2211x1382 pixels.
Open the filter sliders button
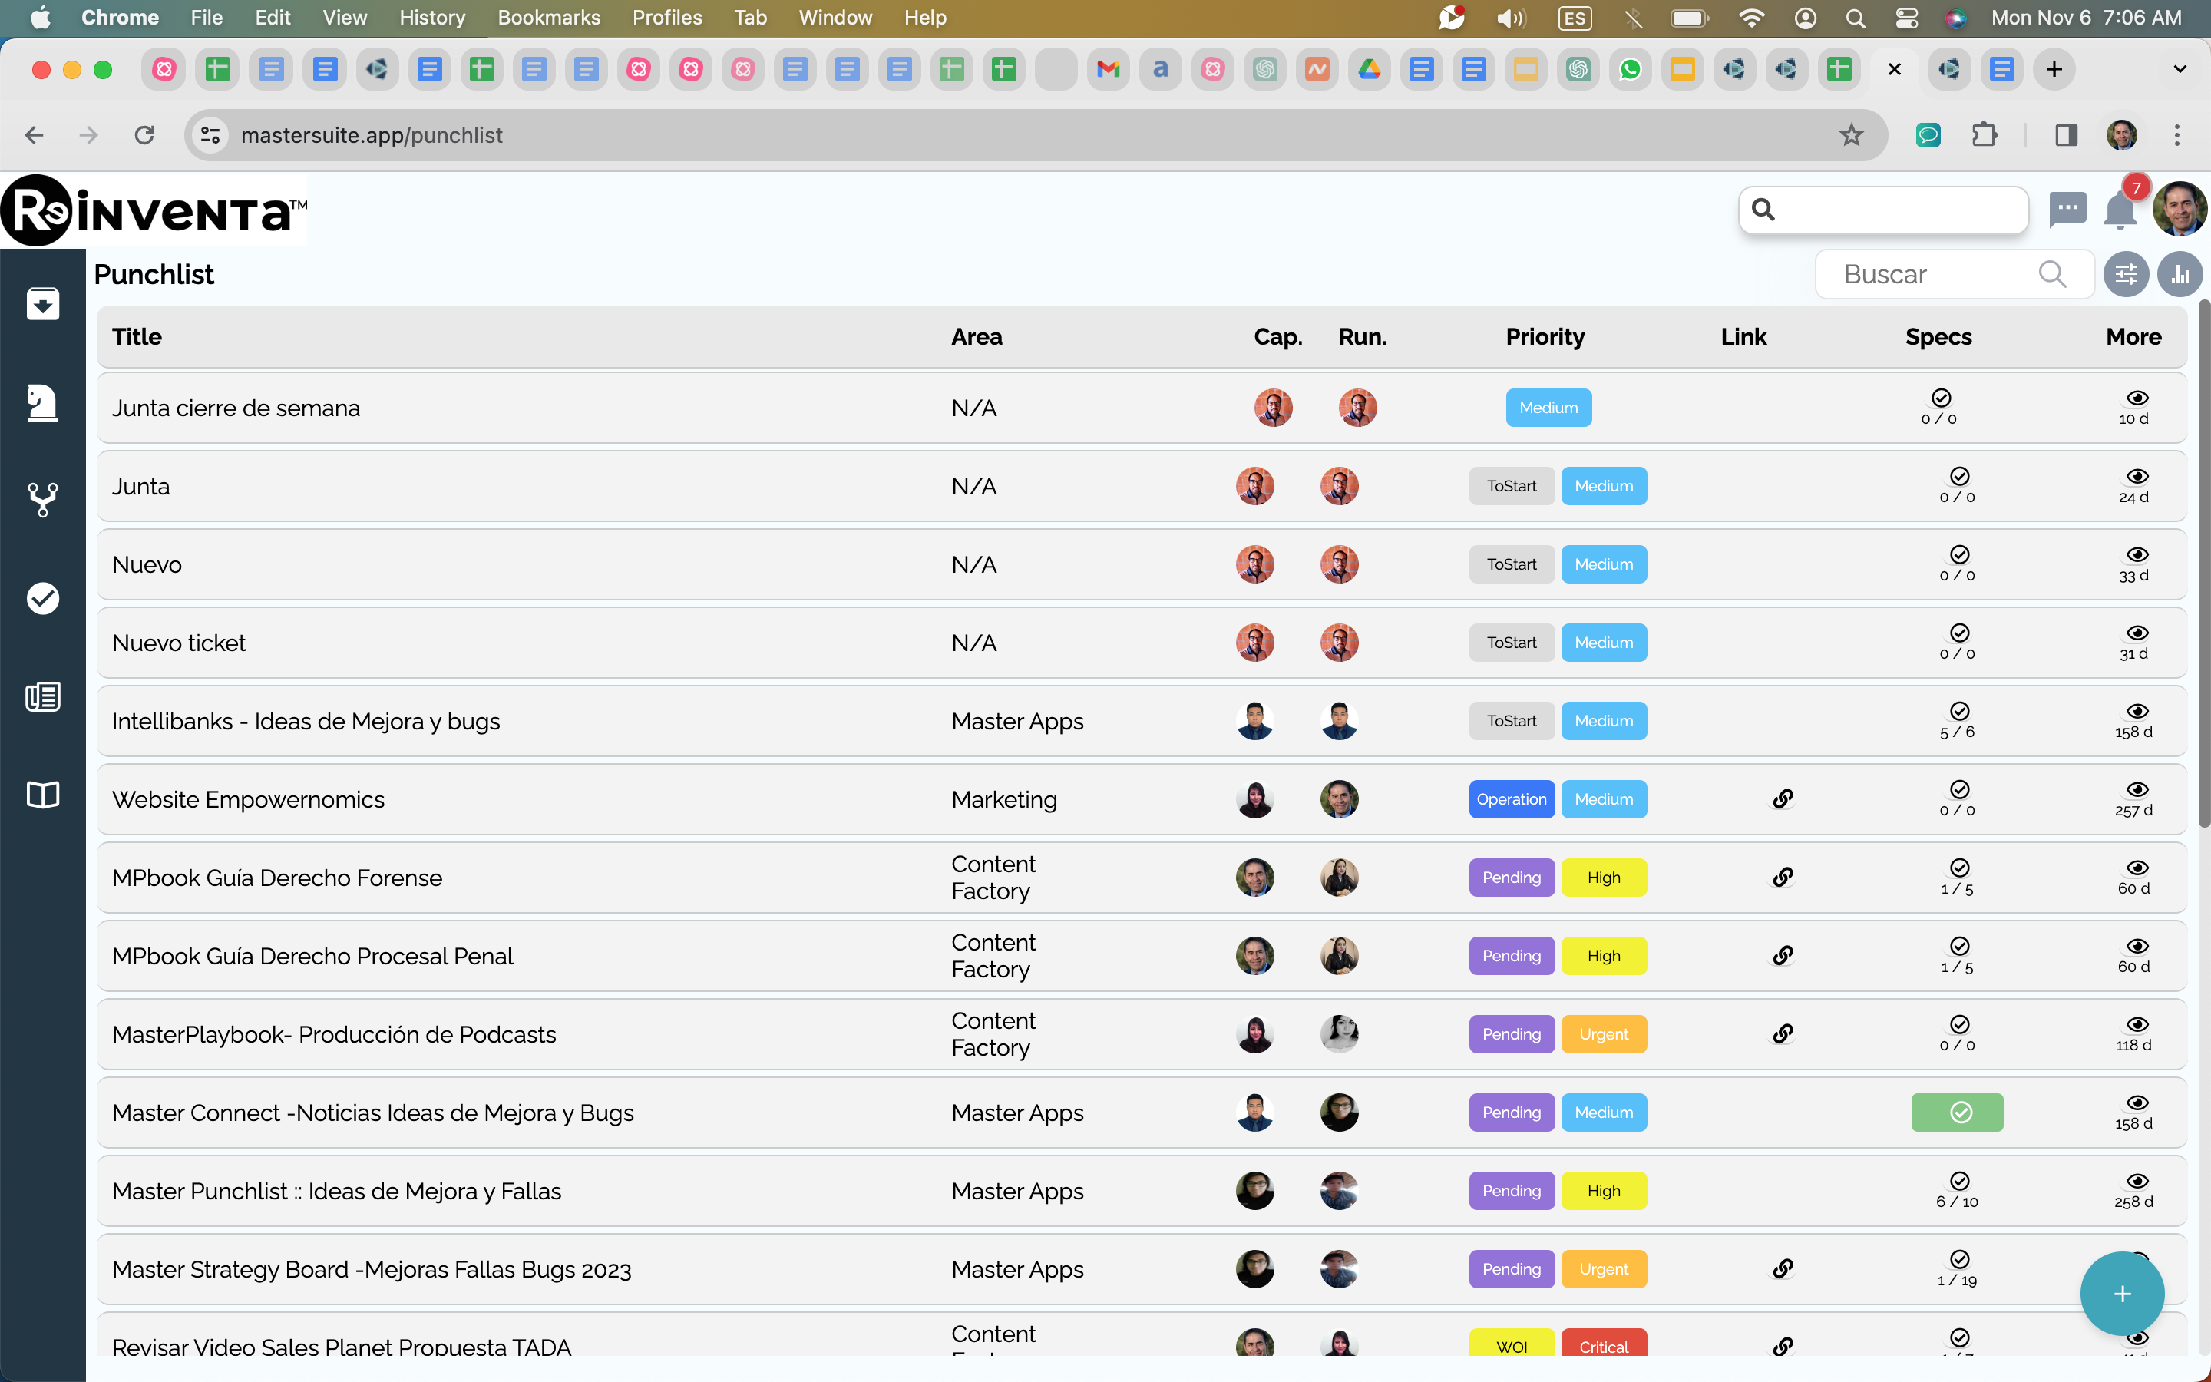tap(2126, 273)
